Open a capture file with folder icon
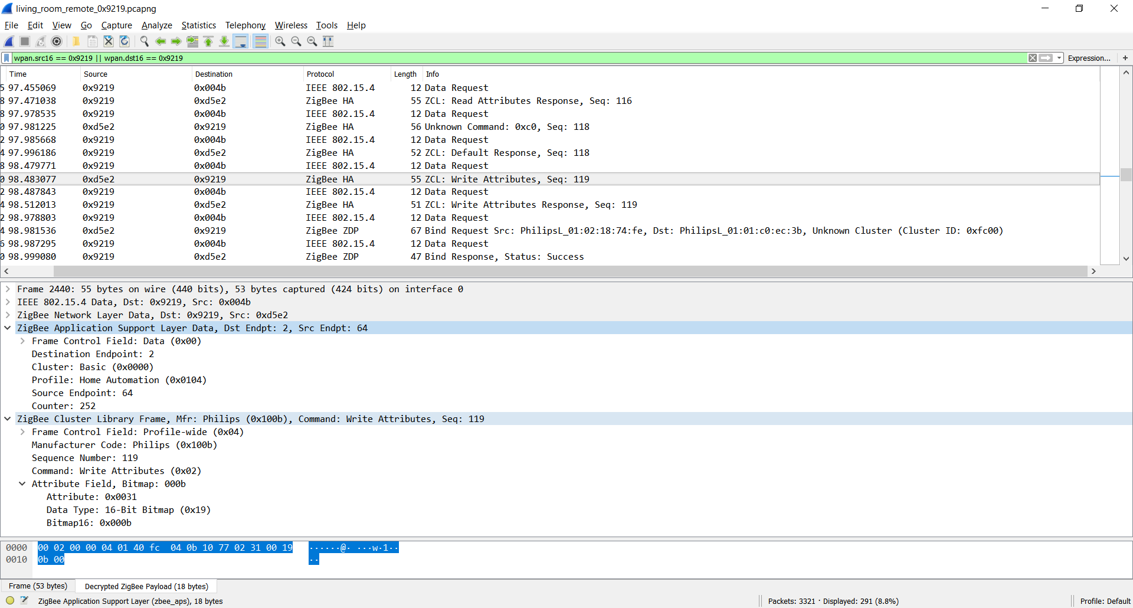The image size is (1133, 608). tap(76, 41)
